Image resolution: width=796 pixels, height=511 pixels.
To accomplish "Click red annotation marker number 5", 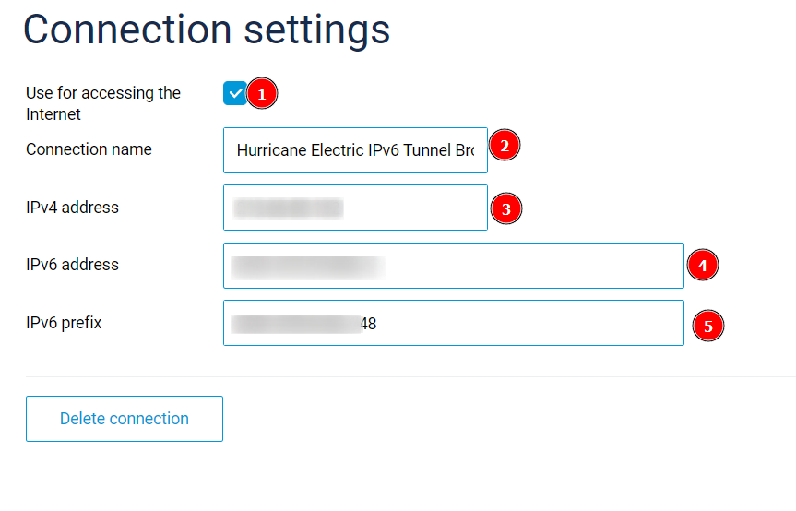I will [708, 326].
